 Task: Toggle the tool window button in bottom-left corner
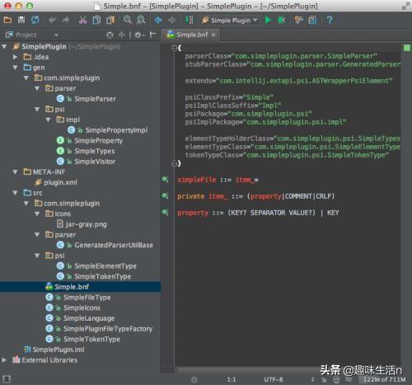7,379
